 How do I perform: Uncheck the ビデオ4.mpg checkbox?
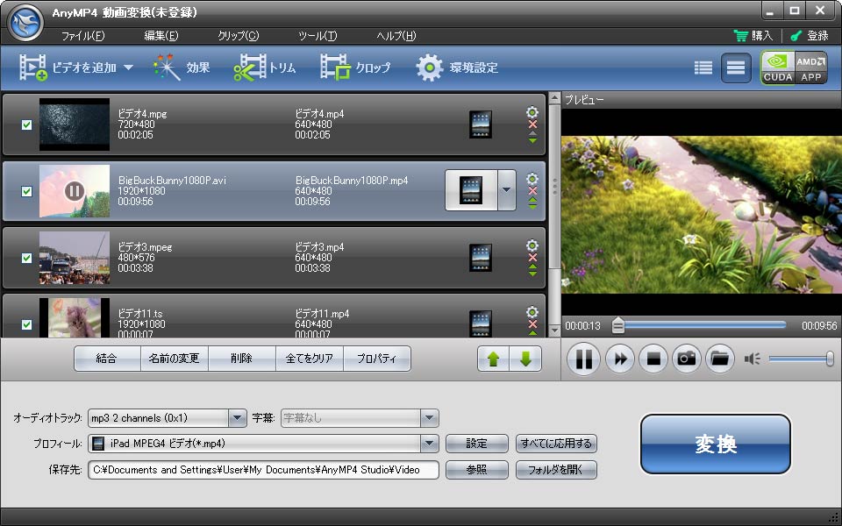click(x=26, y=124)
